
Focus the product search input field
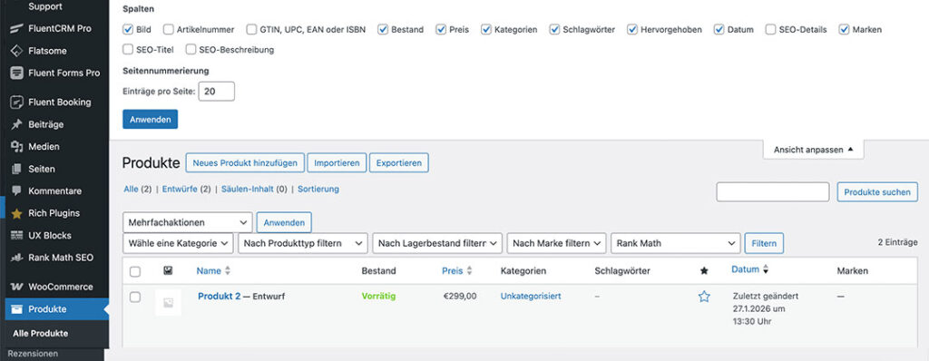[773, 192]
